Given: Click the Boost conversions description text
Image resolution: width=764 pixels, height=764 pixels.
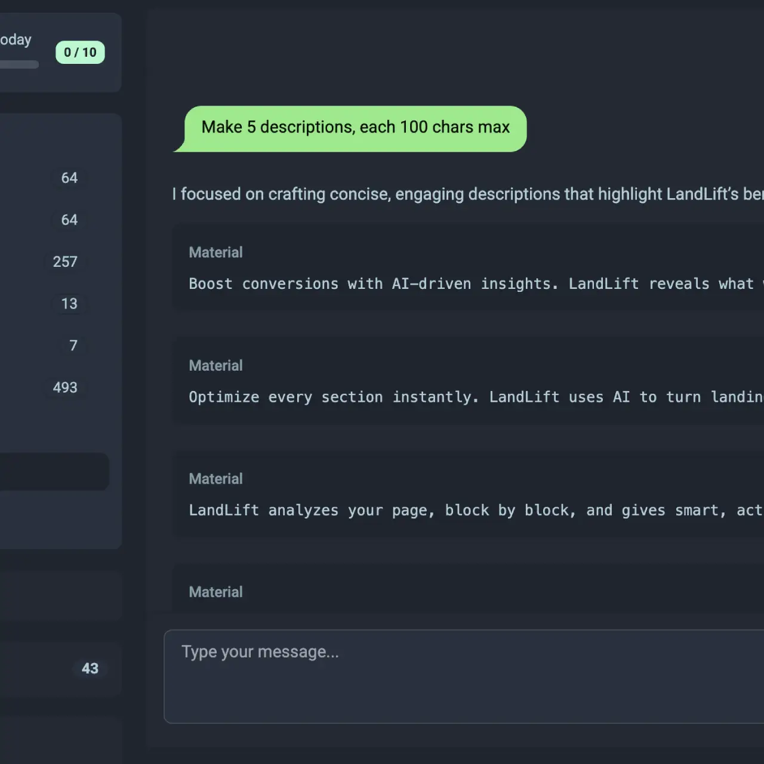Looking at the screenshot, I should click(418, 284).
